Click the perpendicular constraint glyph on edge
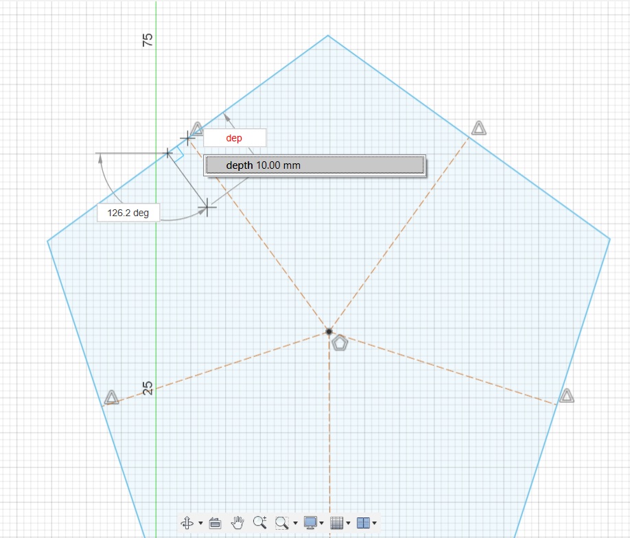630x538 pixels. 179,154
